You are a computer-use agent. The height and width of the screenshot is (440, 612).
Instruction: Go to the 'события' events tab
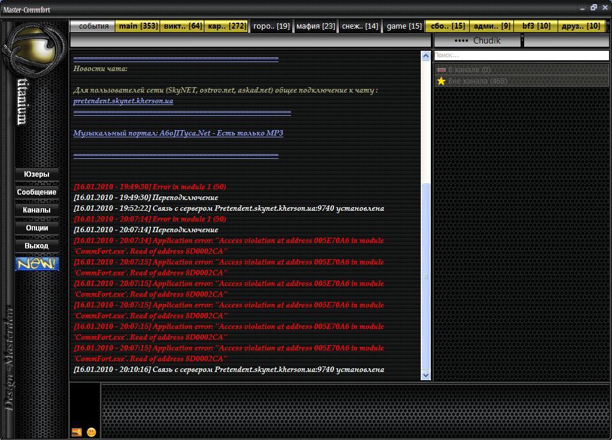(x=93, y=26)
